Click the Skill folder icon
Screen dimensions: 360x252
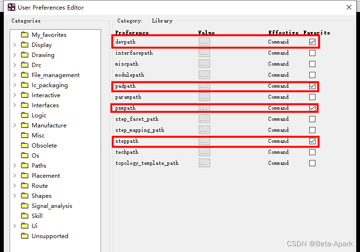coord(25,216)
